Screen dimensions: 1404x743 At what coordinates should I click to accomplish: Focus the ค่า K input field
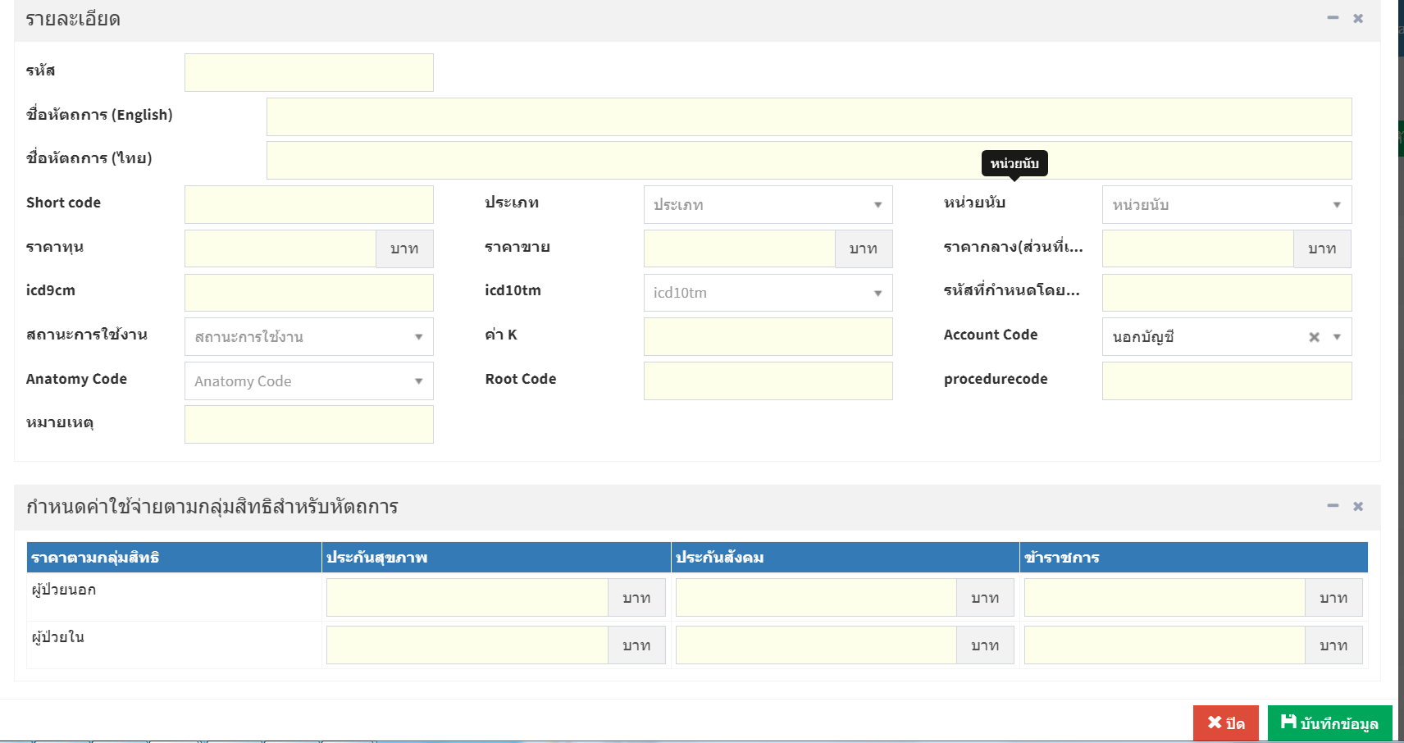click(768, 337)
